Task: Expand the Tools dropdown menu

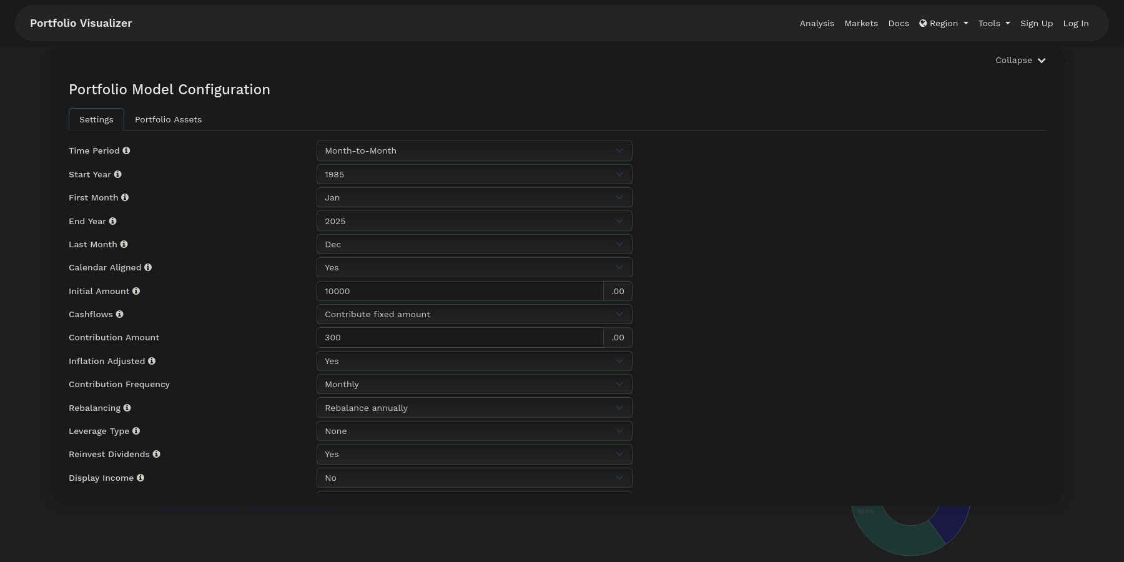Action: click(x=994, y=23)
